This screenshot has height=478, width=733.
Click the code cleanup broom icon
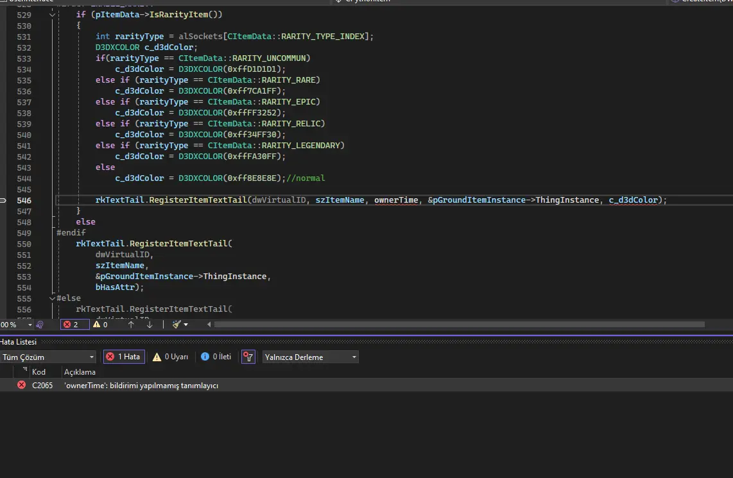click(x=177, y=325)
